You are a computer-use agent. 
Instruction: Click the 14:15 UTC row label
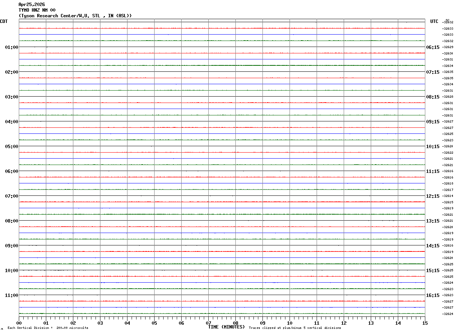click(x=433, y=245)
